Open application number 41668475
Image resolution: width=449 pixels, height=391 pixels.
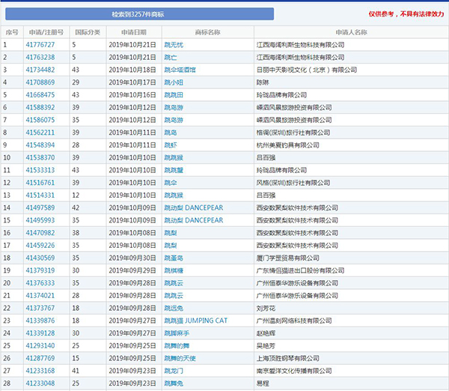pyautogui.click(x=40, y=95)
